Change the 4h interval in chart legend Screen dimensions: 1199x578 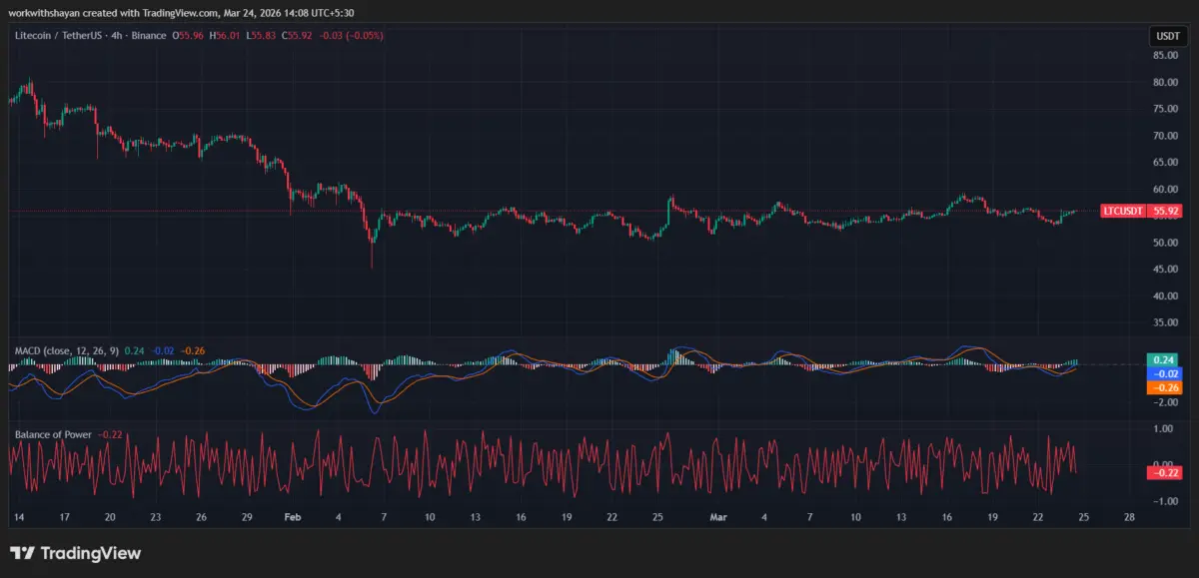[x=123, y=36]
